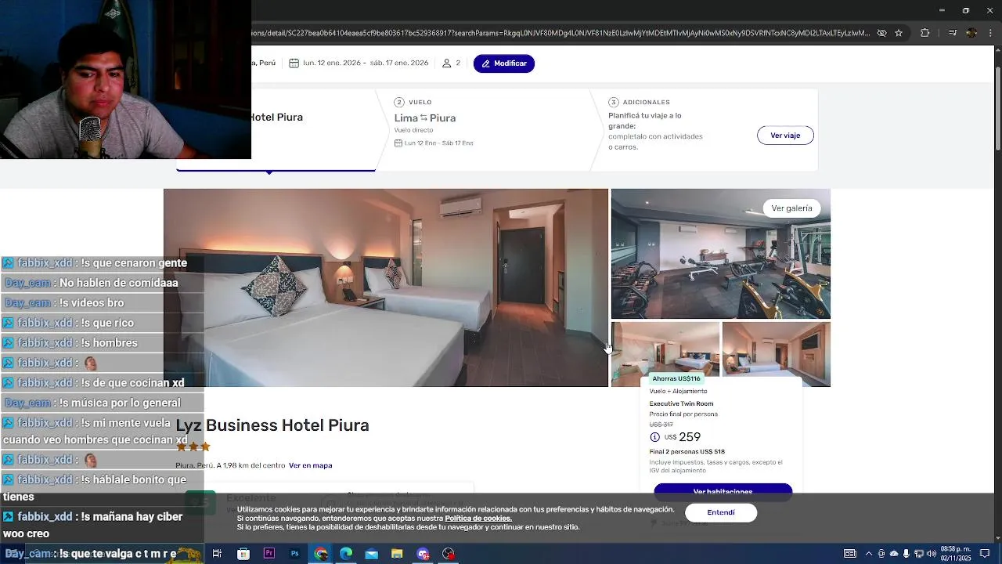
Task: Open the Ver galería button
Action: pos(791,208)
